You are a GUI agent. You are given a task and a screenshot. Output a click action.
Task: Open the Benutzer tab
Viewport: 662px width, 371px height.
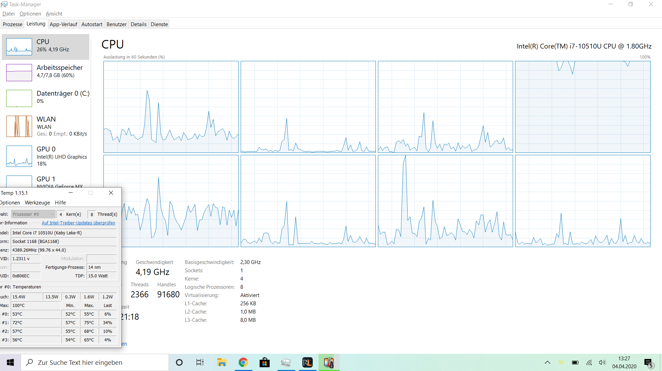(117, 24)
